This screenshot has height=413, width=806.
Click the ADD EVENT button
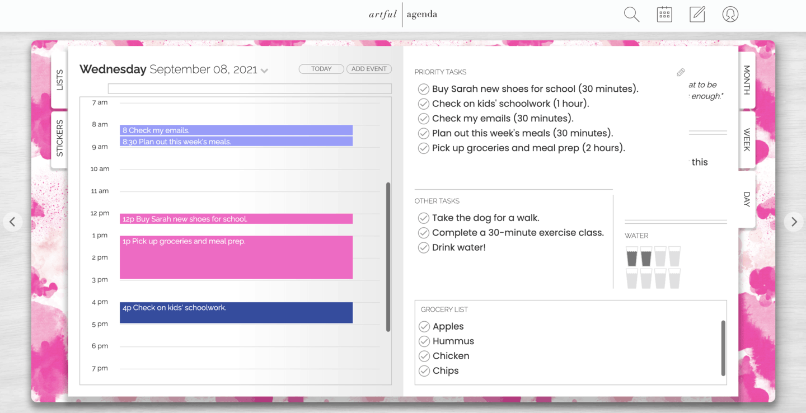pos(369,69)
